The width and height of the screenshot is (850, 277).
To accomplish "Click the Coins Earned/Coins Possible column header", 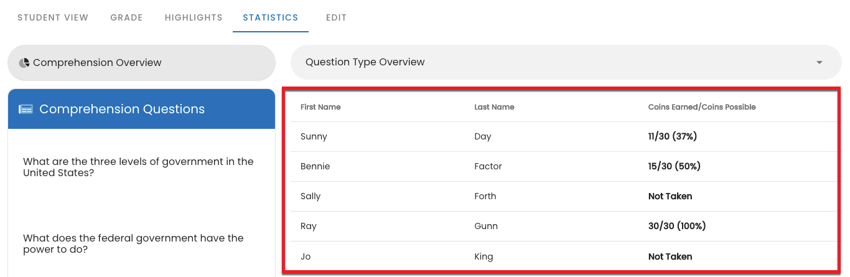I will click(702, 107).
